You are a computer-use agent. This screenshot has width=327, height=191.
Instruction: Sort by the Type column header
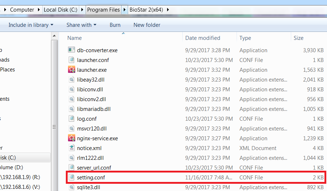click(x=245, y=38)
